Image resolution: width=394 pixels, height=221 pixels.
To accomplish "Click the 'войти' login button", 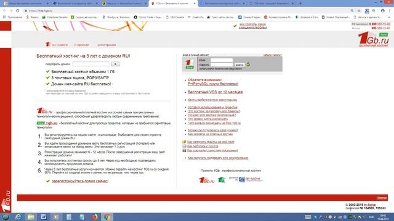I will pyautogui.click(x=239, y=64).
